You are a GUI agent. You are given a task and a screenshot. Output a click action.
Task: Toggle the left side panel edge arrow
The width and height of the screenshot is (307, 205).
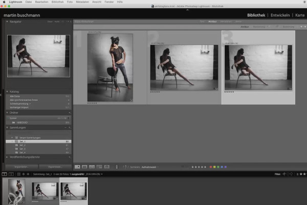tap(1, 95)
